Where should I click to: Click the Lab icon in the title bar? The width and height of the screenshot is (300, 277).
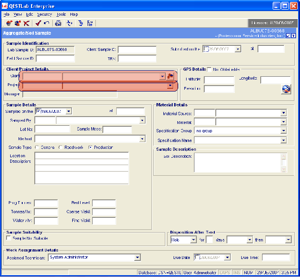[5, 6]
